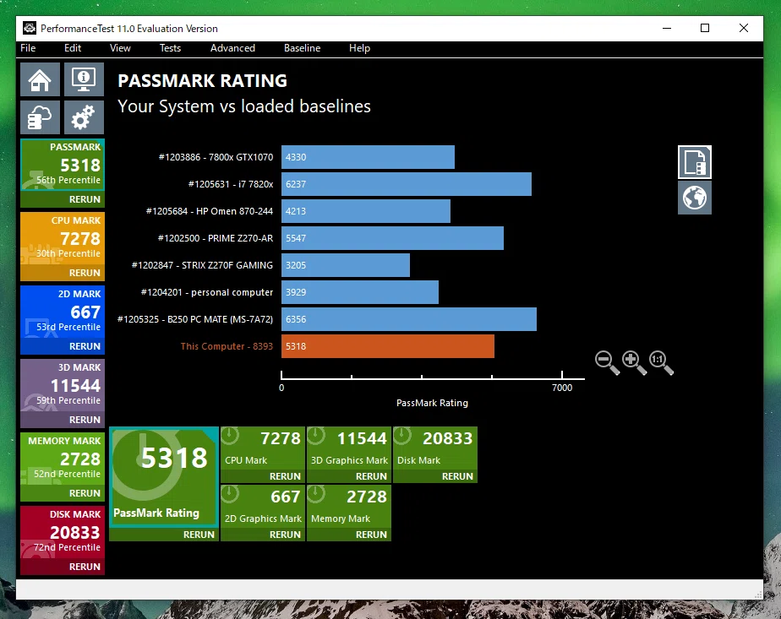The image size is (781, 619).
Task: Rerun the sidebar 3D Mark test
Action: point(63,420)
